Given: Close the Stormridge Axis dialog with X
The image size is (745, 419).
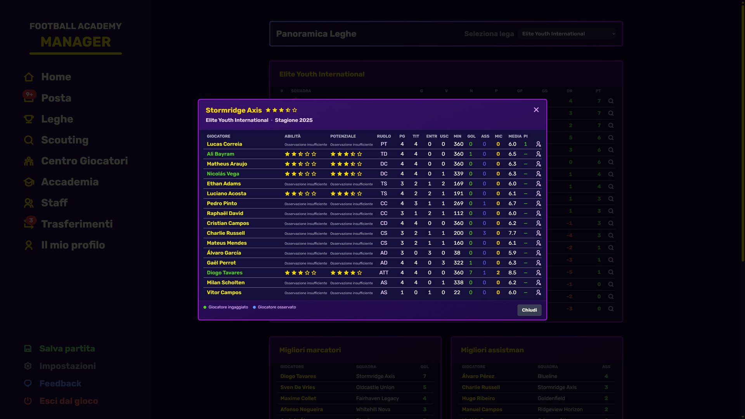Looking at the screenshot, I should 536,110.
